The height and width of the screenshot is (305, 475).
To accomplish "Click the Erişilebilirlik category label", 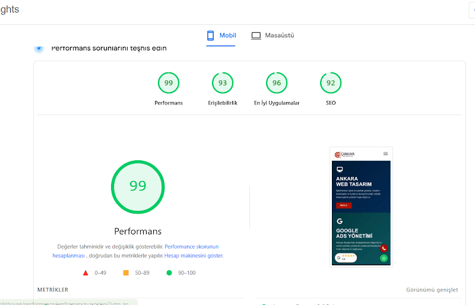I will click(x=223, y=103).
